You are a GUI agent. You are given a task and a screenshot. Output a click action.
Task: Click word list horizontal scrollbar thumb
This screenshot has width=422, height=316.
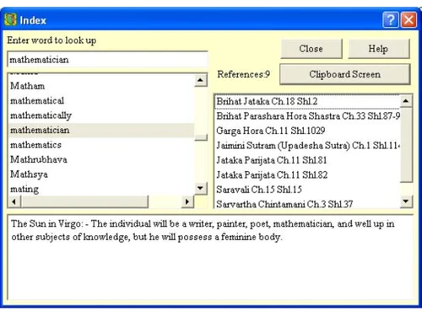(84, 201)
